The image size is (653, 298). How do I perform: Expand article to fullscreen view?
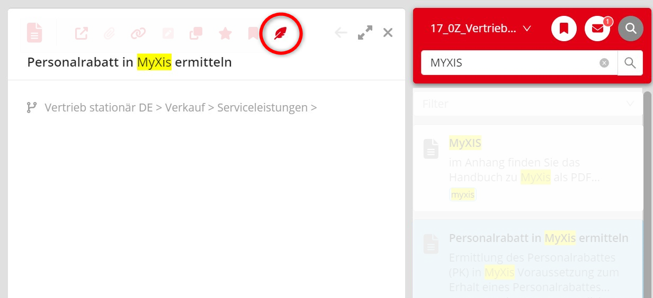(365, 33)
